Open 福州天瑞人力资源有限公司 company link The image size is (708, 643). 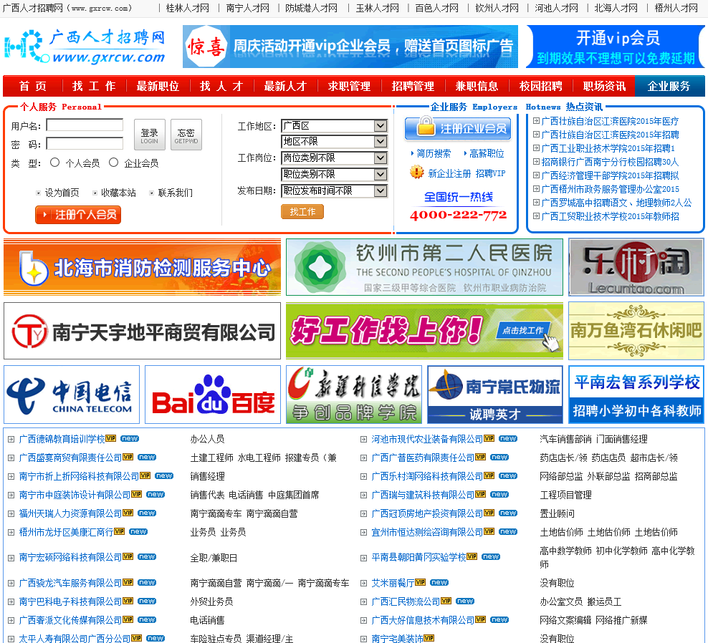[x=70, y=513]
